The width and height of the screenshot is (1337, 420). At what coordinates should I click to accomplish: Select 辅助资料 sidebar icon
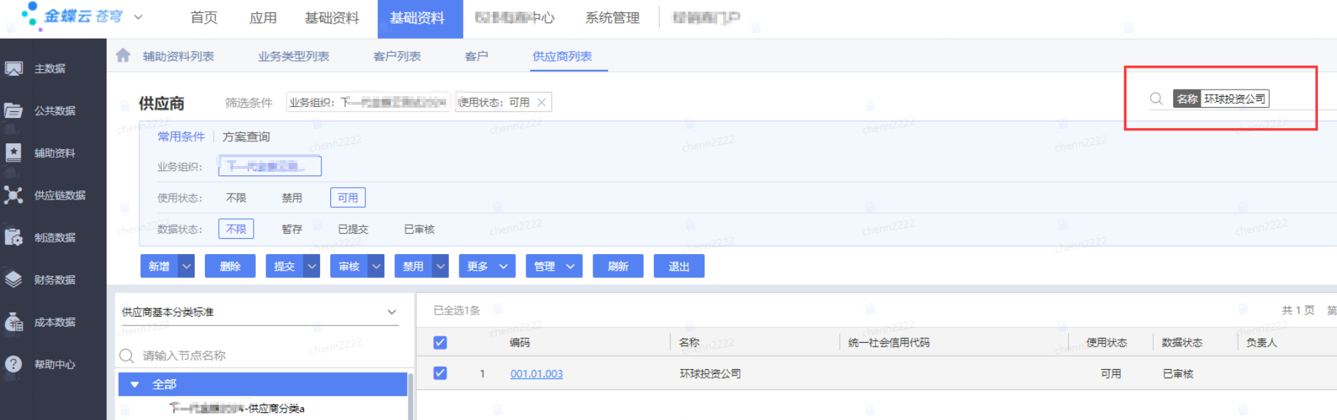14,153
